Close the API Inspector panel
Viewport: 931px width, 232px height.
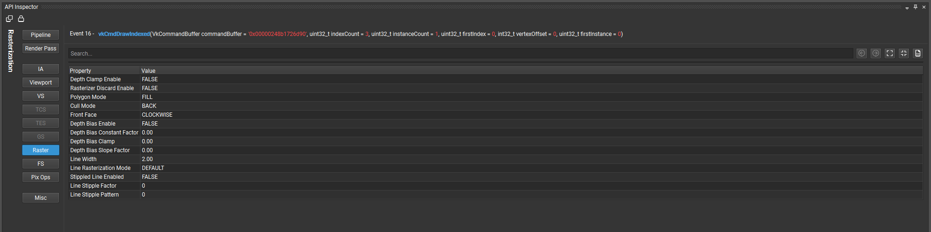click(924, 7)
